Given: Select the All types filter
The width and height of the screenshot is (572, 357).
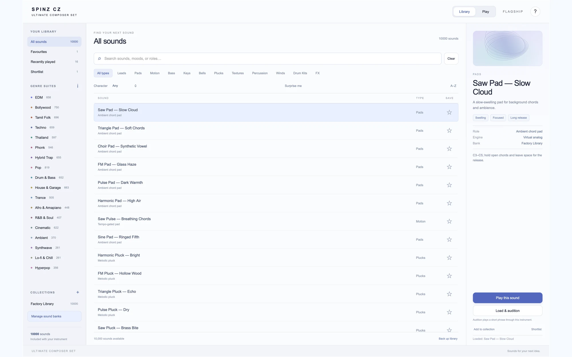Looking at the screenshot, I should point(103,73).
